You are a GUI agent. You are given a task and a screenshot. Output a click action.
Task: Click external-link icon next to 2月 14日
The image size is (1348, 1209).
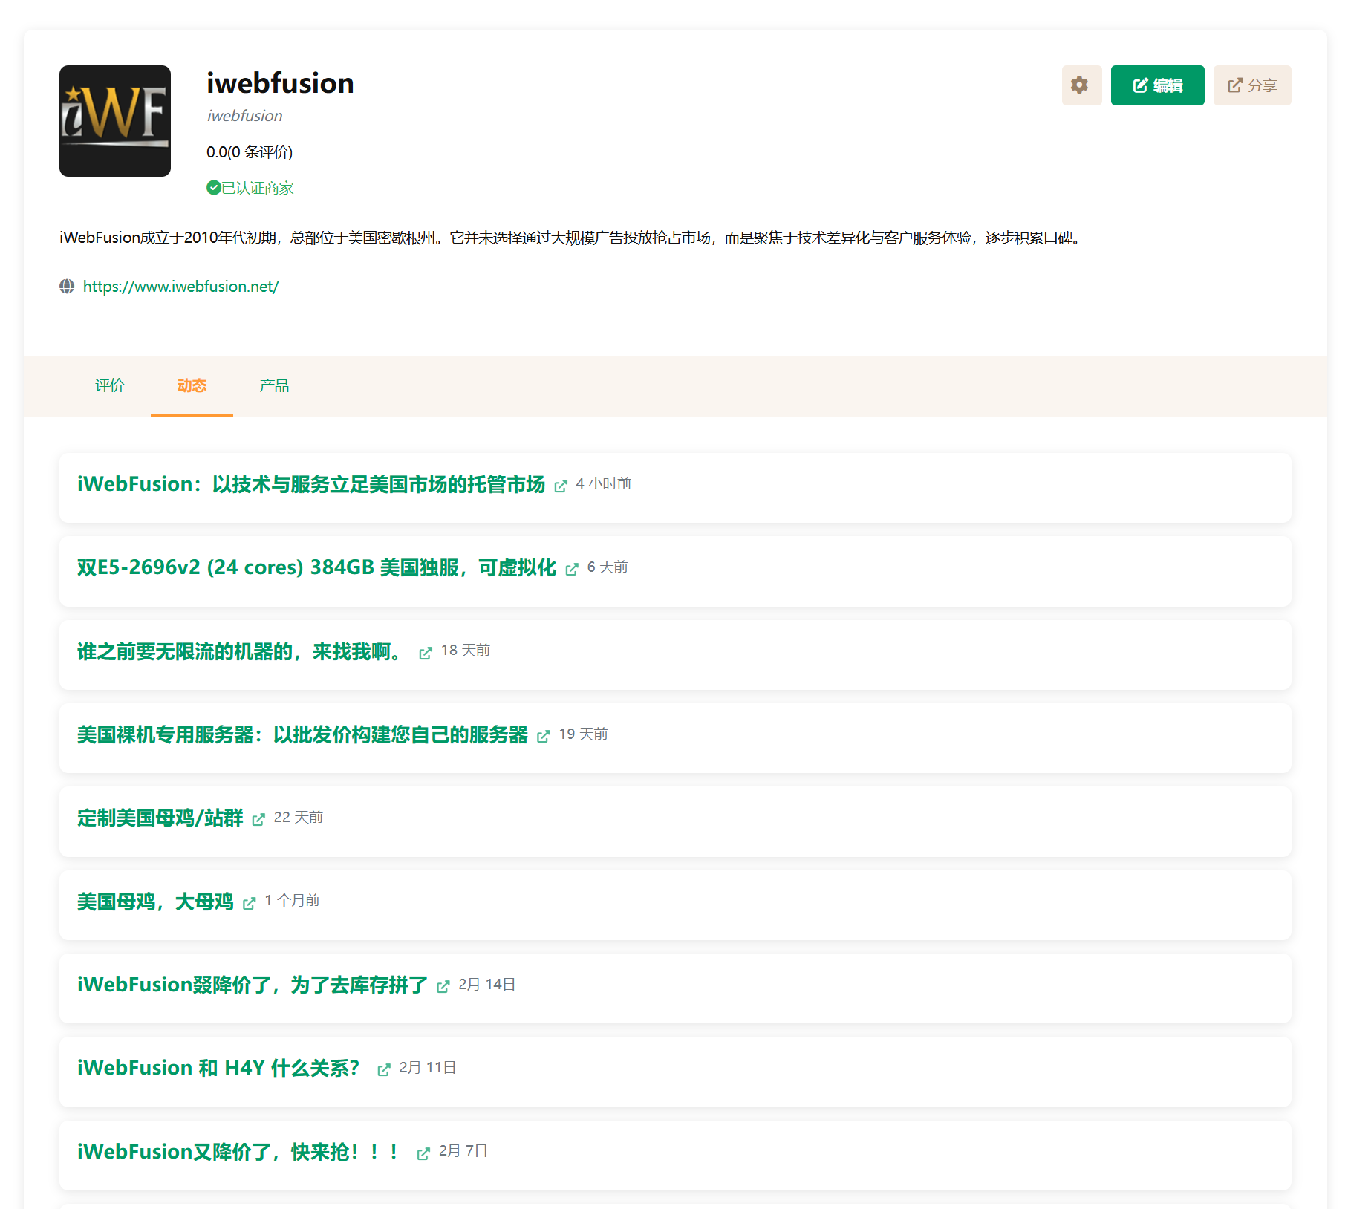tap(443, 986)
